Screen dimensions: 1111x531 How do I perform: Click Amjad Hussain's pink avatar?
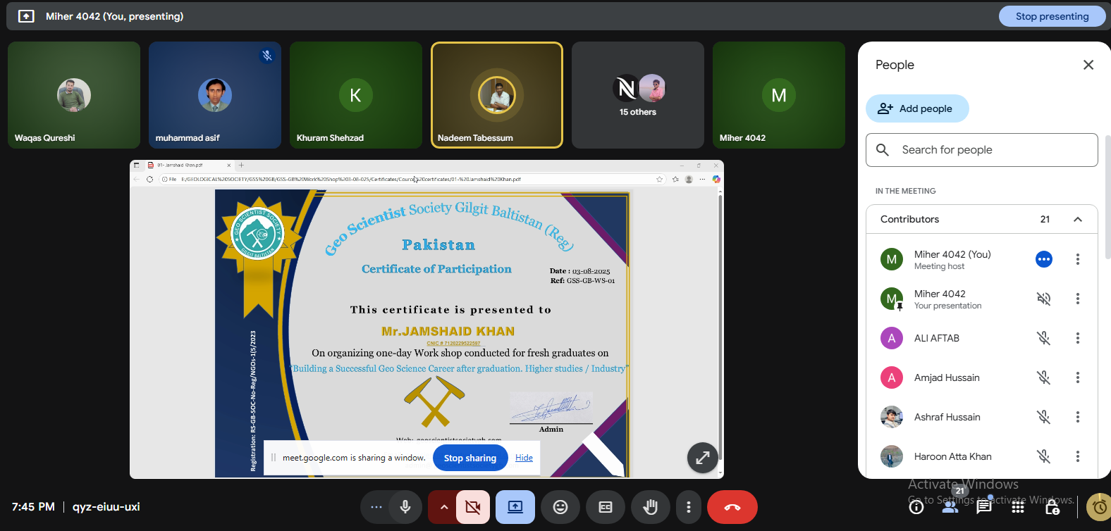pos(892,377)
